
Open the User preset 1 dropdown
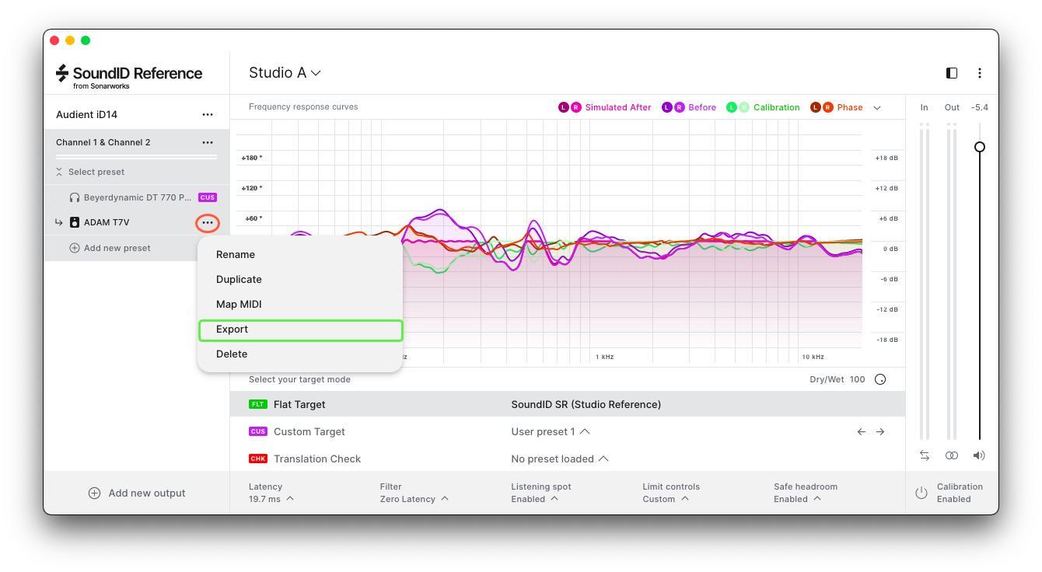551,432
